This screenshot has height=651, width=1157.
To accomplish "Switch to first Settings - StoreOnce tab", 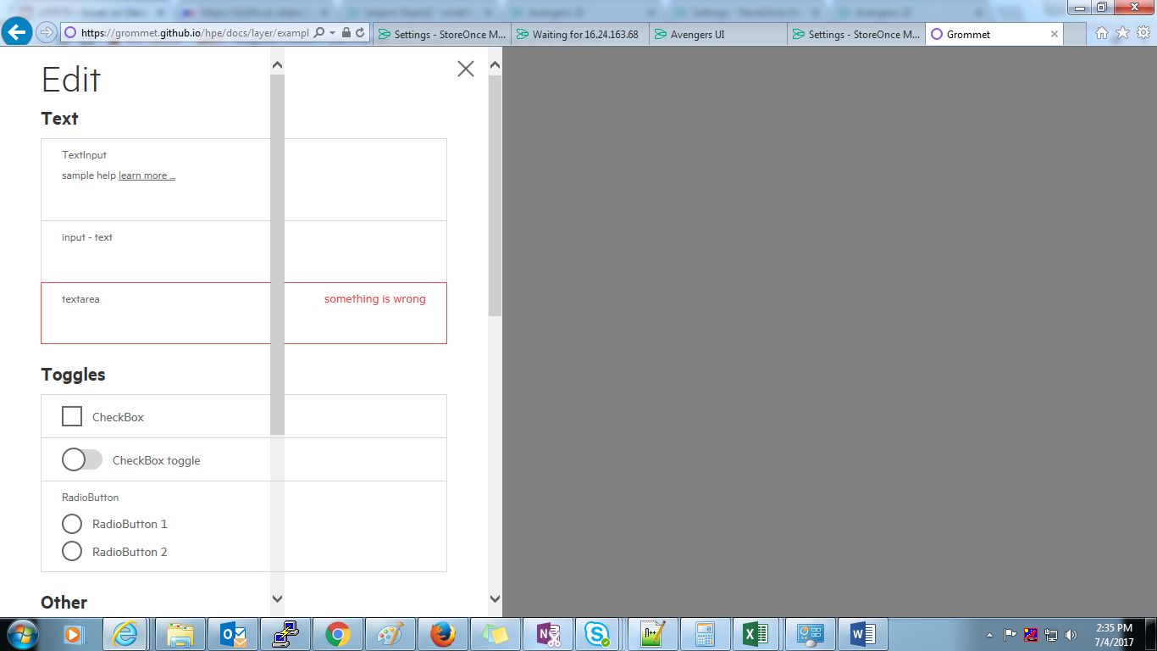I will (442, 35).
